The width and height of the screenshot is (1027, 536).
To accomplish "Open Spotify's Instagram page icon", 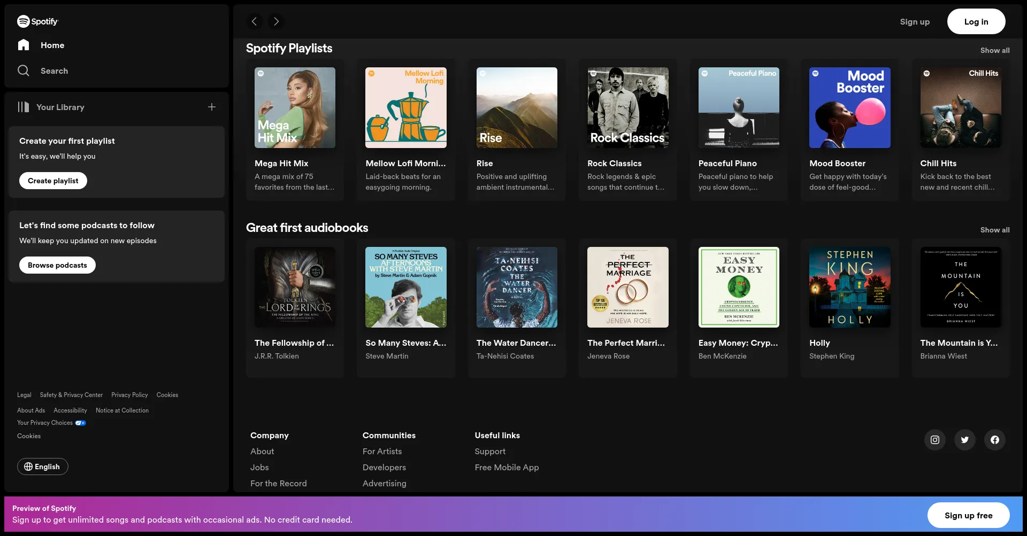I will point(935,440).
